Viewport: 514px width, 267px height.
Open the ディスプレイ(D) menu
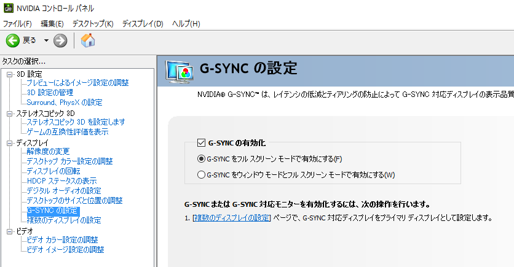click(x=143, y=23)
